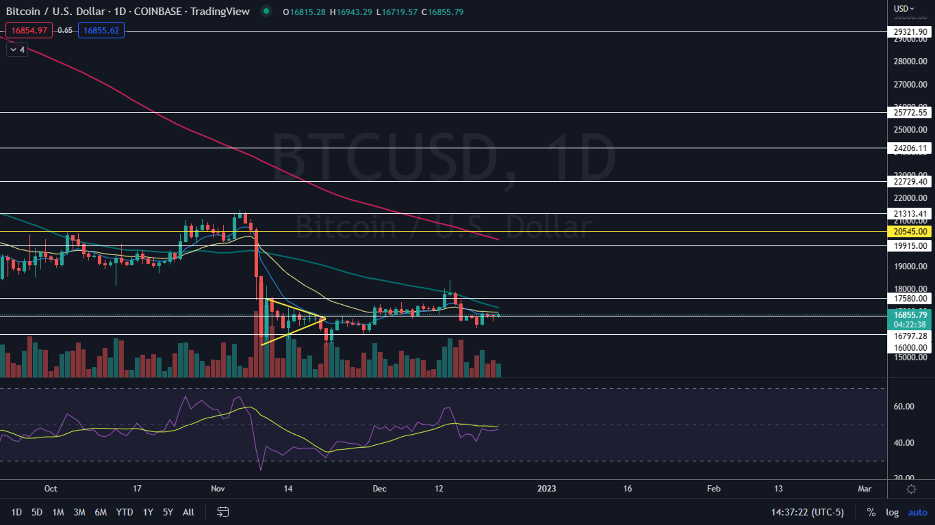Switch to YTD time range
This screenshot has width=935, height=525.
click(x=124, y=512)
